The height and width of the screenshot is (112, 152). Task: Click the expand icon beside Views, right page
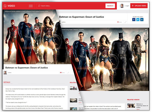pyautogui.click(x=126, y=22)
